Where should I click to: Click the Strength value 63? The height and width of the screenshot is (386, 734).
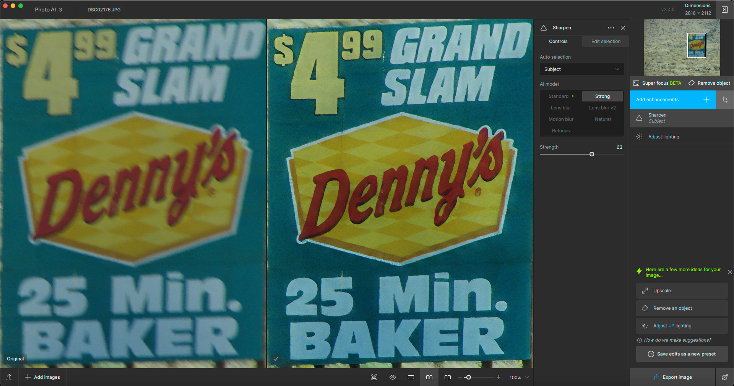coord(619,147)
